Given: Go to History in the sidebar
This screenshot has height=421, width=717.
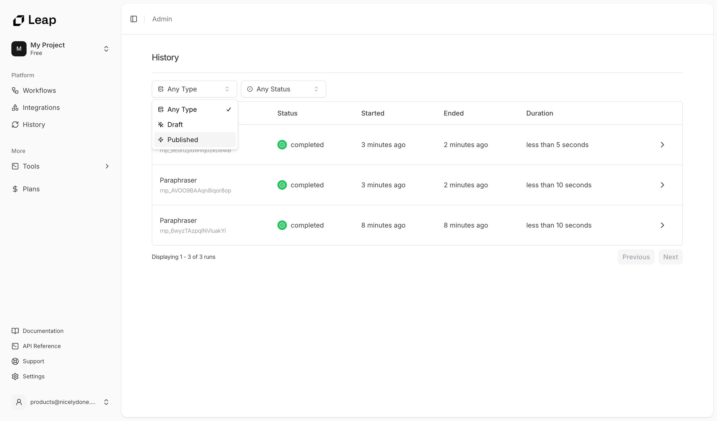Looking at the screenshot, I should click(34, 124).
